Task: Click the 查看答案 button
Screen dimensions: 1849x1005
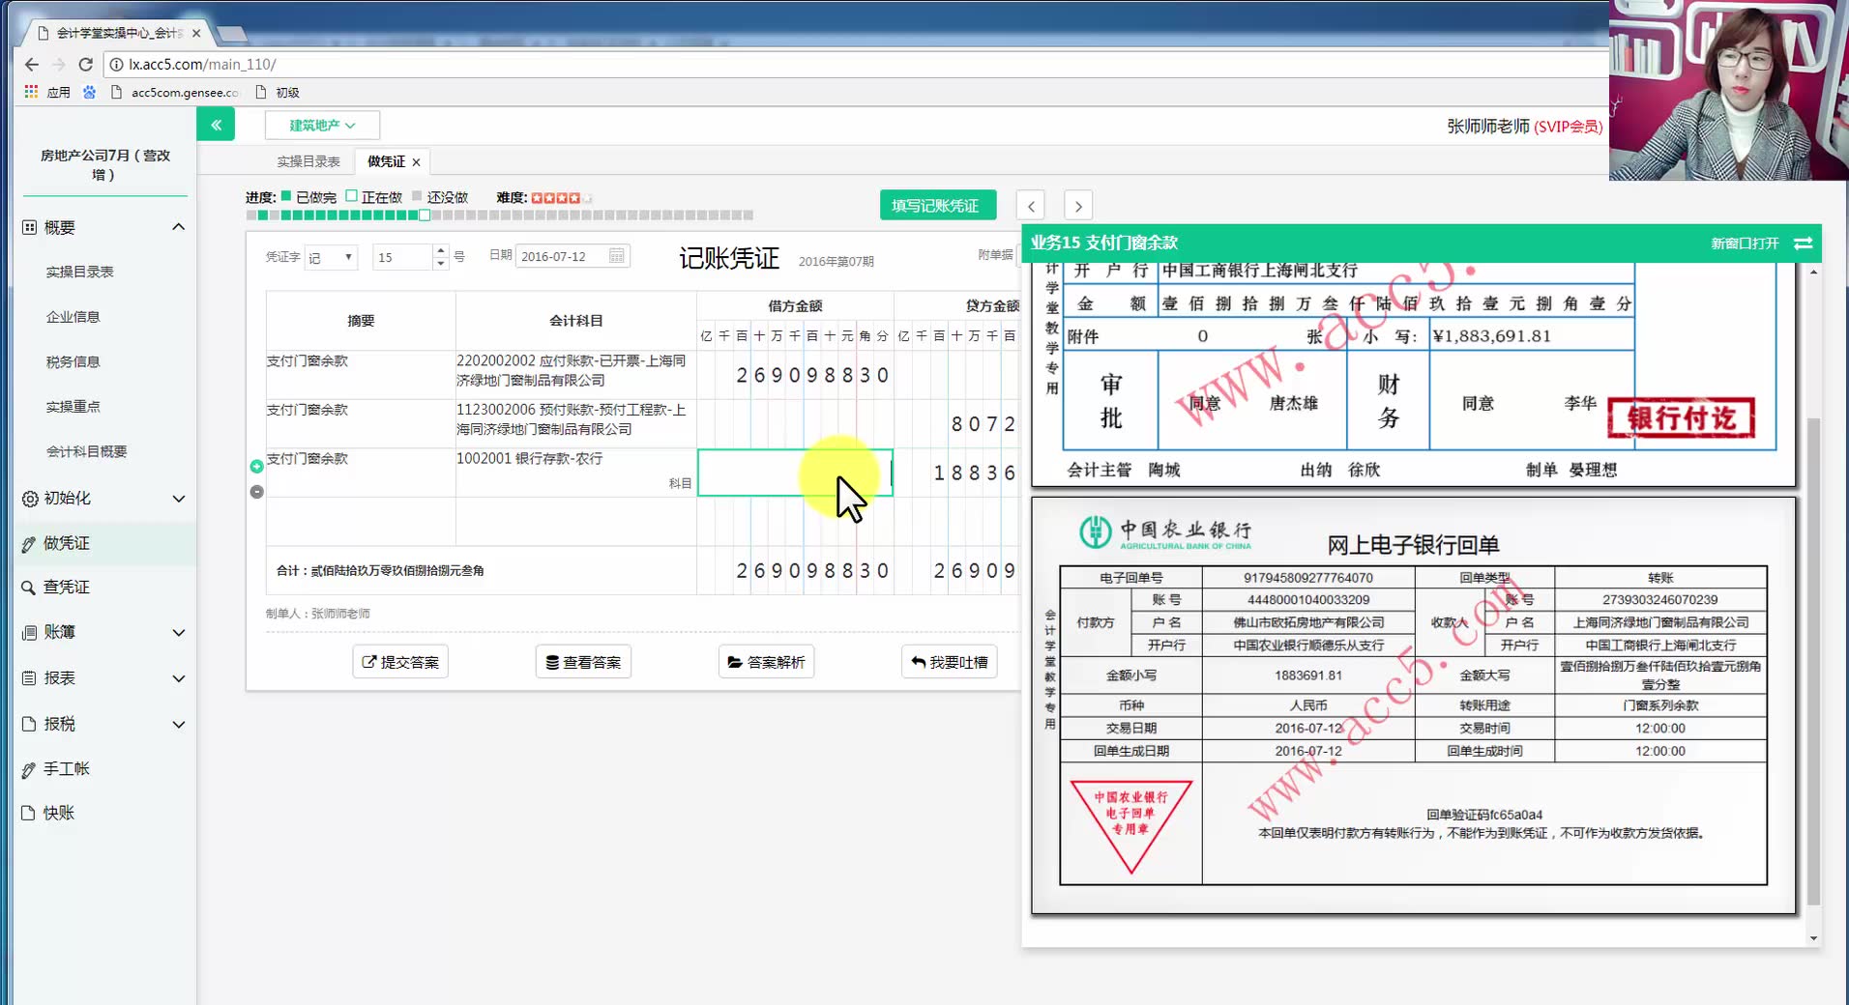Action: point(583,662)
